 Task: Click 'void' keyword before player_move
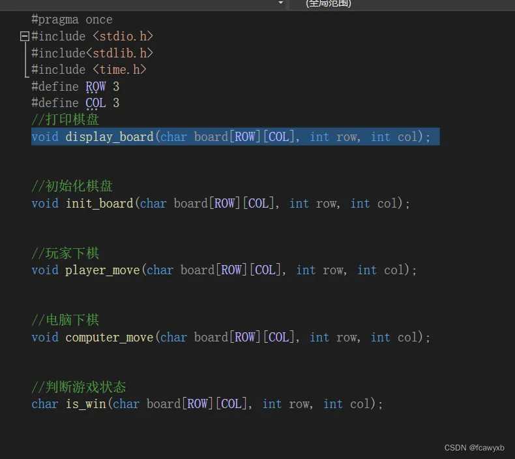click(45, 270)
